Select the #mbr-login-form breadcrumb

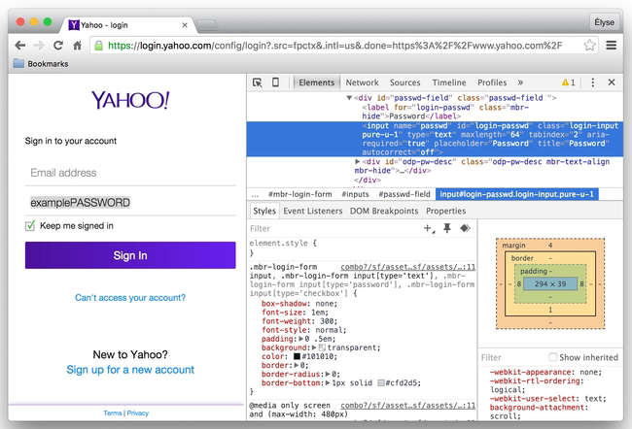tap(300, 194)
